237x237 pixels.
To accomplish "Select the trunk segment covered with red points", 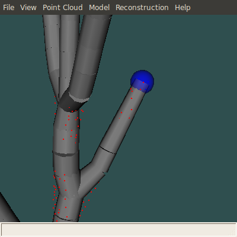I will point(66,130).
